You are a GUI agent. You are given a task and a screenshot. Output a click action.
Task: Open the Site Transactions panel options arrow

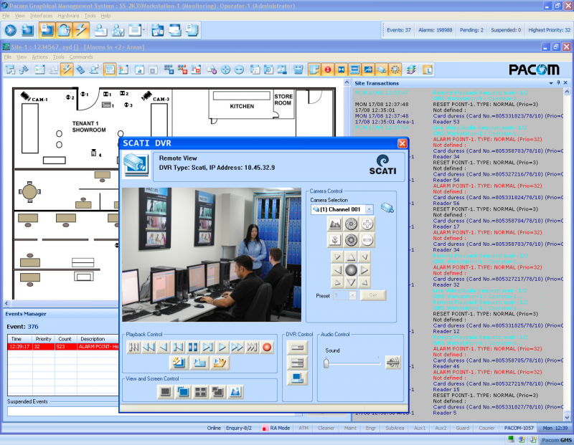[x=551, y=83]
